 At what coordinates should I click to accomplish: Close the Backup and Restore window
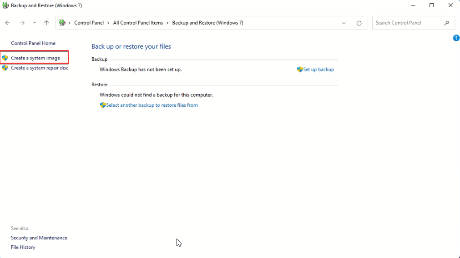(450, 5)
